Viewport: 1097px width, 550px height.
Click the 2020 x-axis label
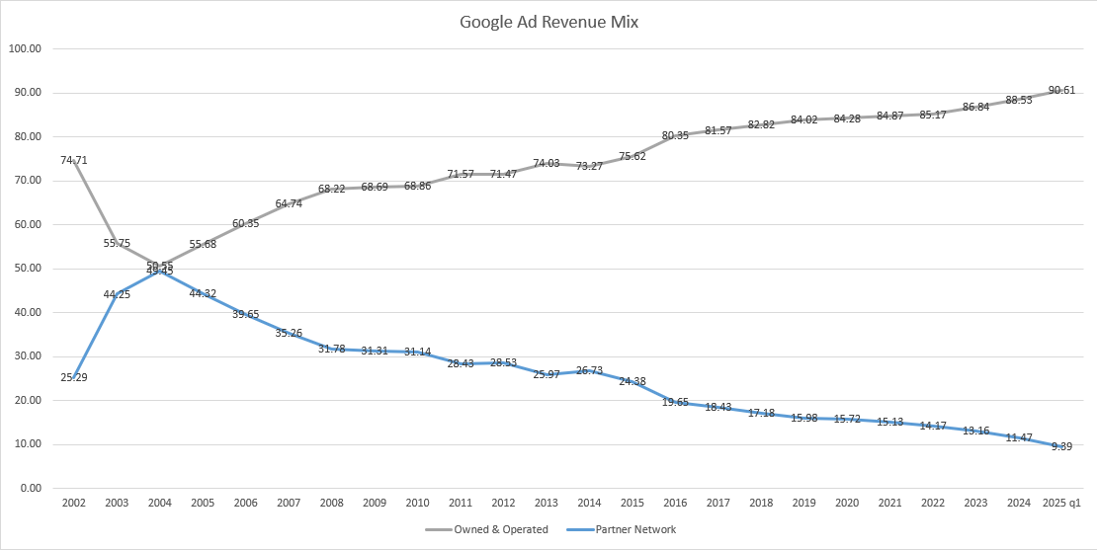click(x=847, y=503)
